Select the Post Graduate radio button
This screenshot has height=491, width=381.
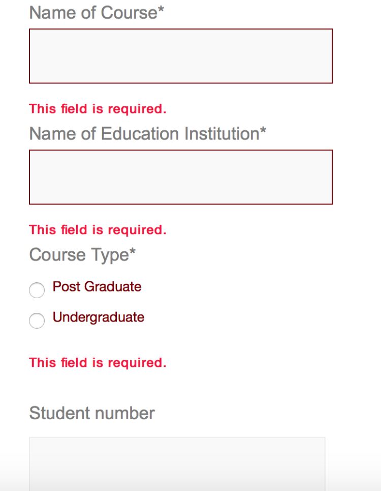point(37,291)
